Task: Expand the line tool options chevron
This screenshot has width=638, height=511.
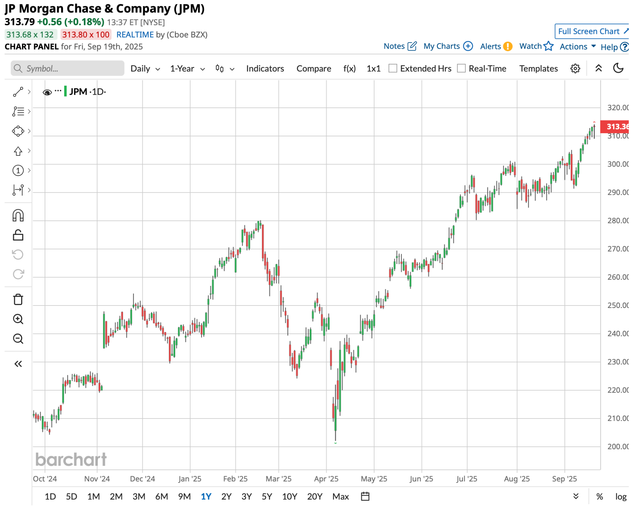Action: pyautogui.click(x=29, y=92)
